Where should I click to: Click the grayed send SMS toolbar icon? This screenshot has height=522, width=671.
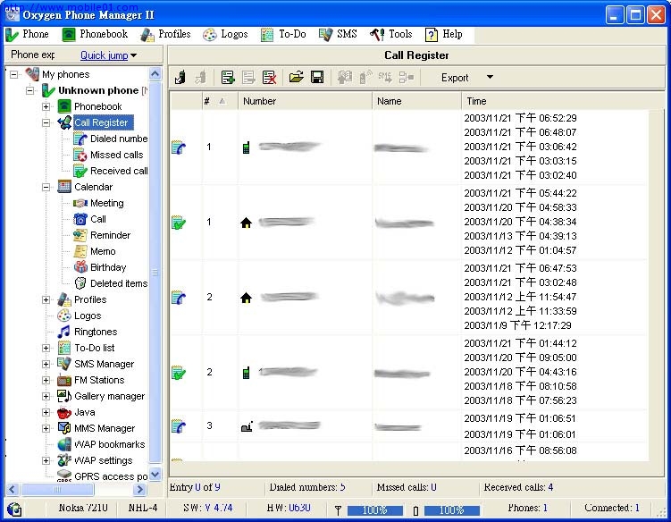[x=385, y=77]
